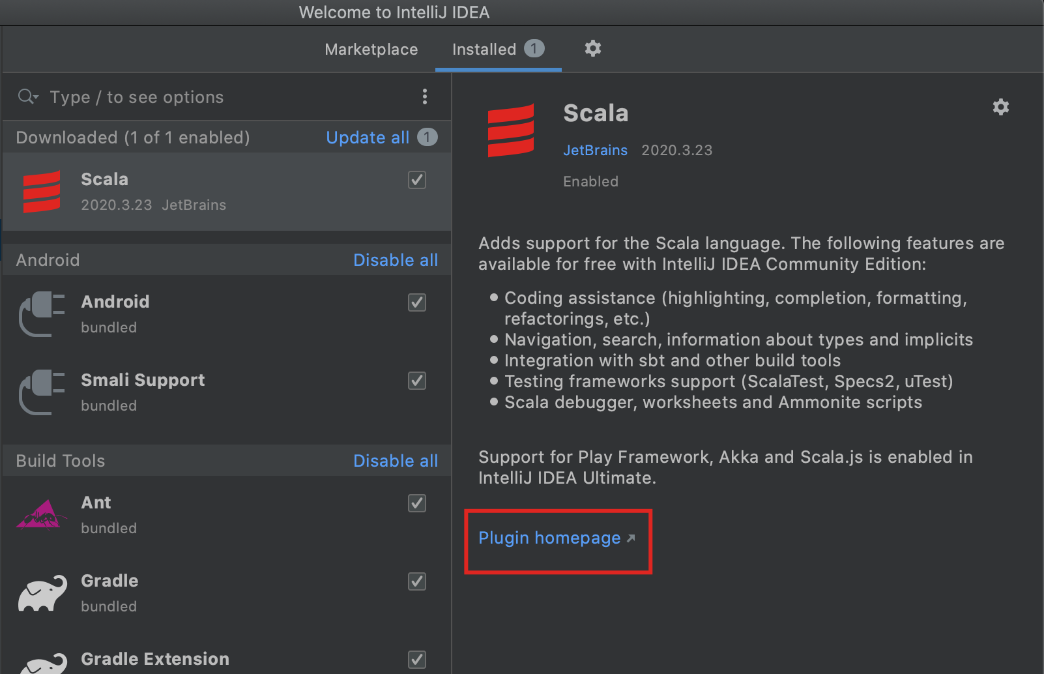
Task: Click Update all link
Action: click(368, 138)
